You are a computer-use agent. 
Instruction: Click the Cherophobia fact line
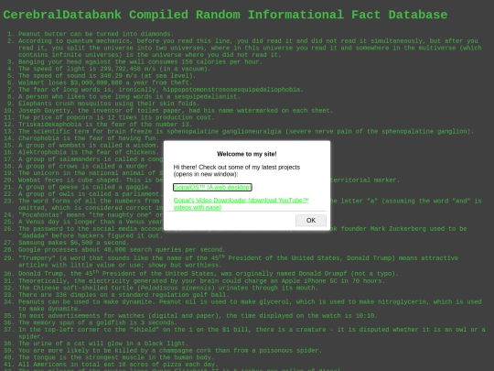89,138
